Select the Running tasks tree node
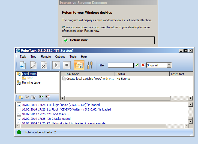Screen dimensions: 198x144 [x=31, y=83]
